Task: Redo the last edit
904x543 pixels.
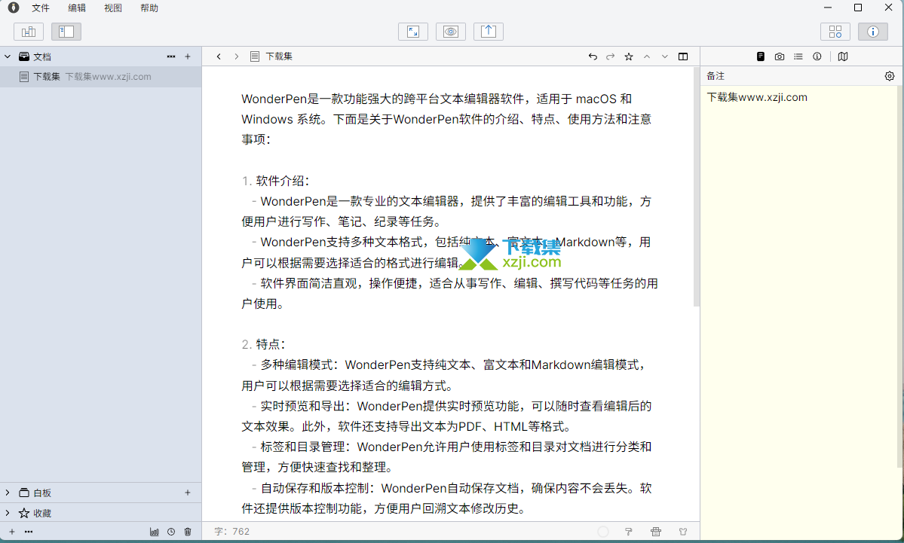Action: 611,56
